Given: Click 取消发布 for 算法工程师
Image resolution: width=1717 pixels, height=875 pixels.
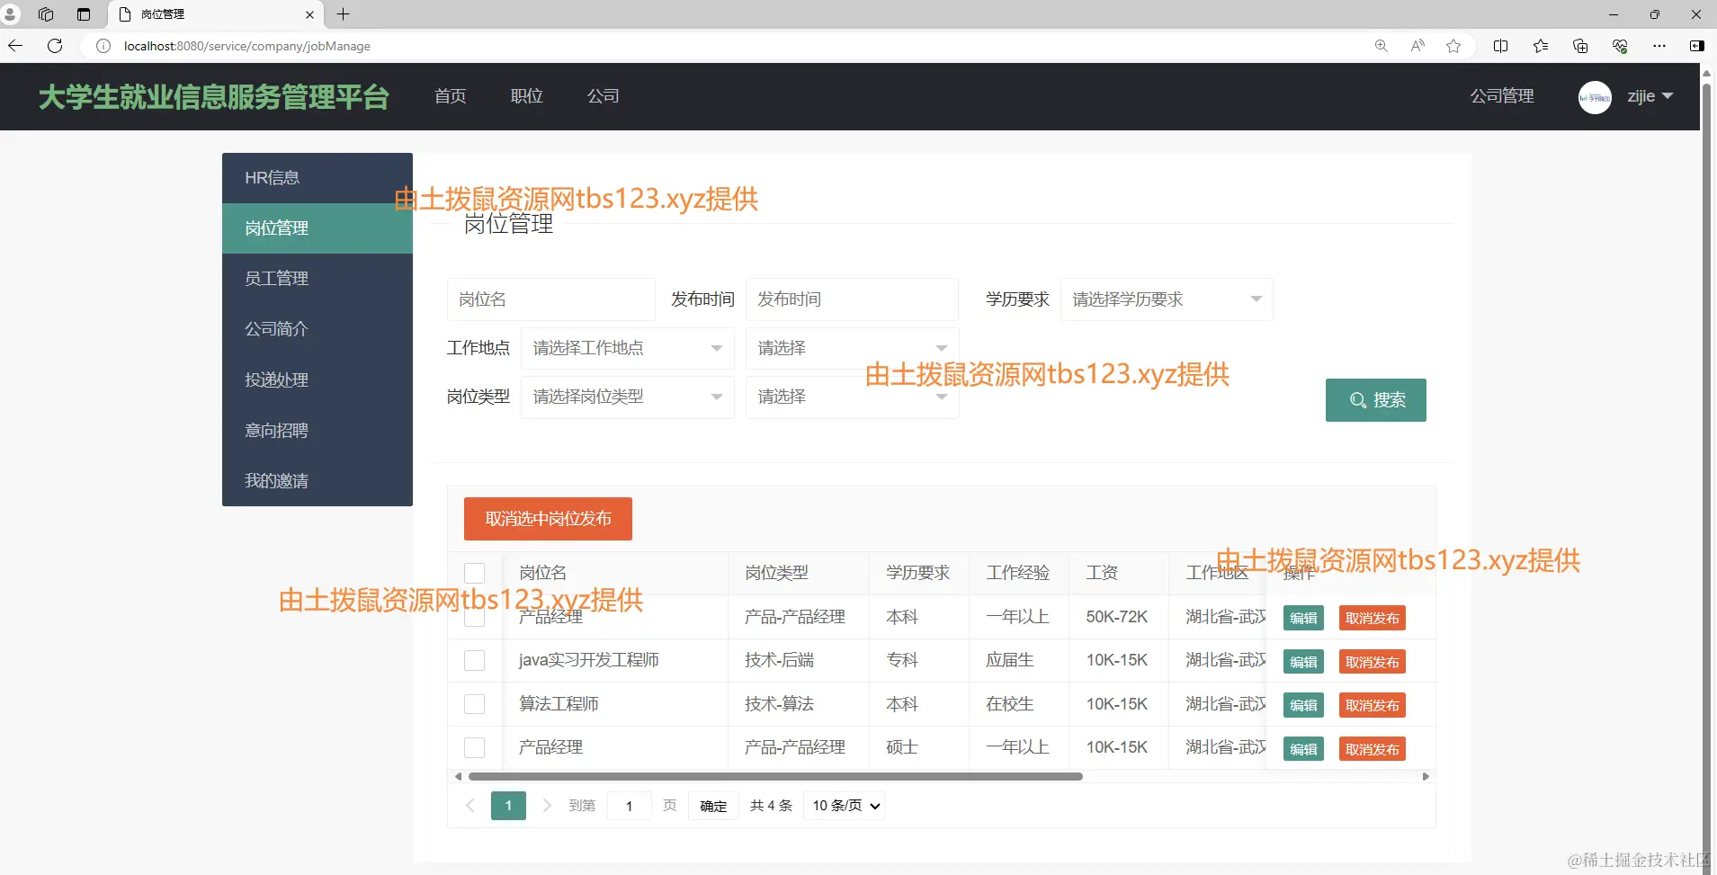Looking at the screenshot, I should (1372, 705).
